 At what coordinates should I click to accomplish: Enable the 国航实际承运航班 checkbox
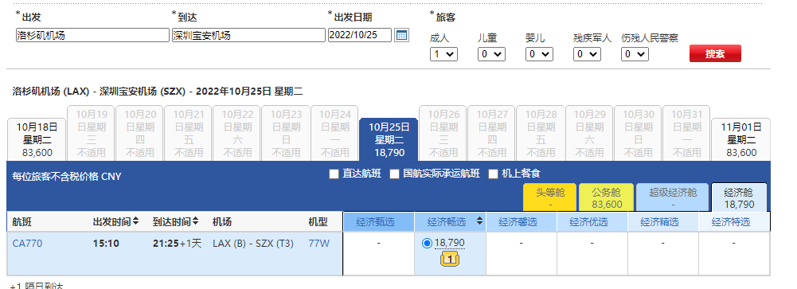[394, 174]
